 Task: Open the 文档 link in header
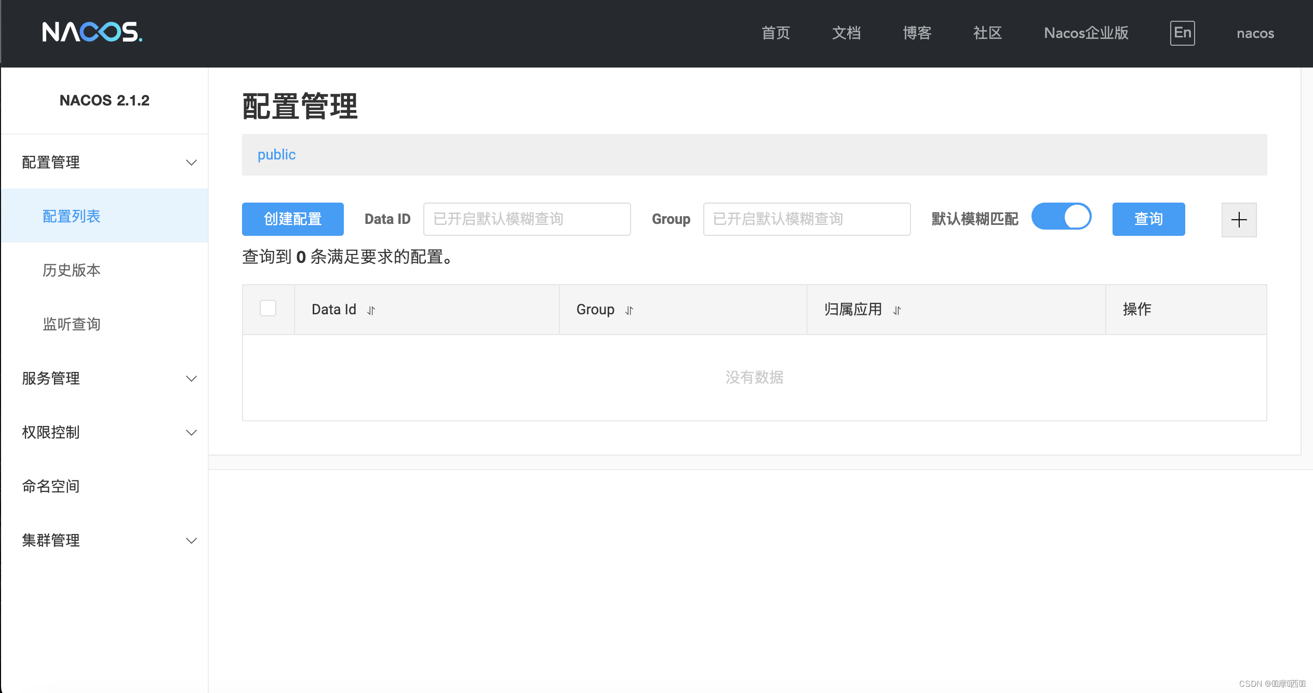pos(846,33)
